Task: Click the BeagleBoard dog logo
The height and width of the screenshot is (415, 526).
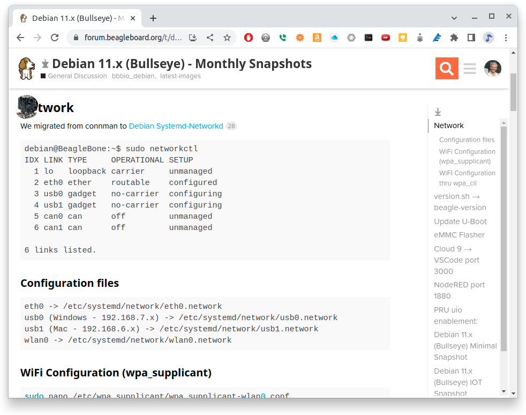Action: (26, 68)
